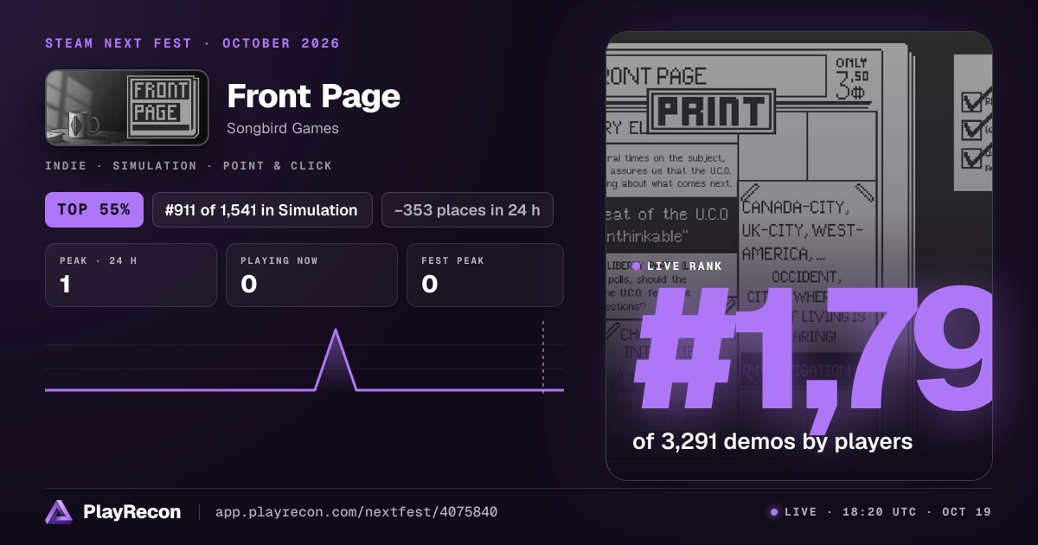Click the LIVE status dot in footer
The height and width of the screenshot is (545, 1038).
774,512
